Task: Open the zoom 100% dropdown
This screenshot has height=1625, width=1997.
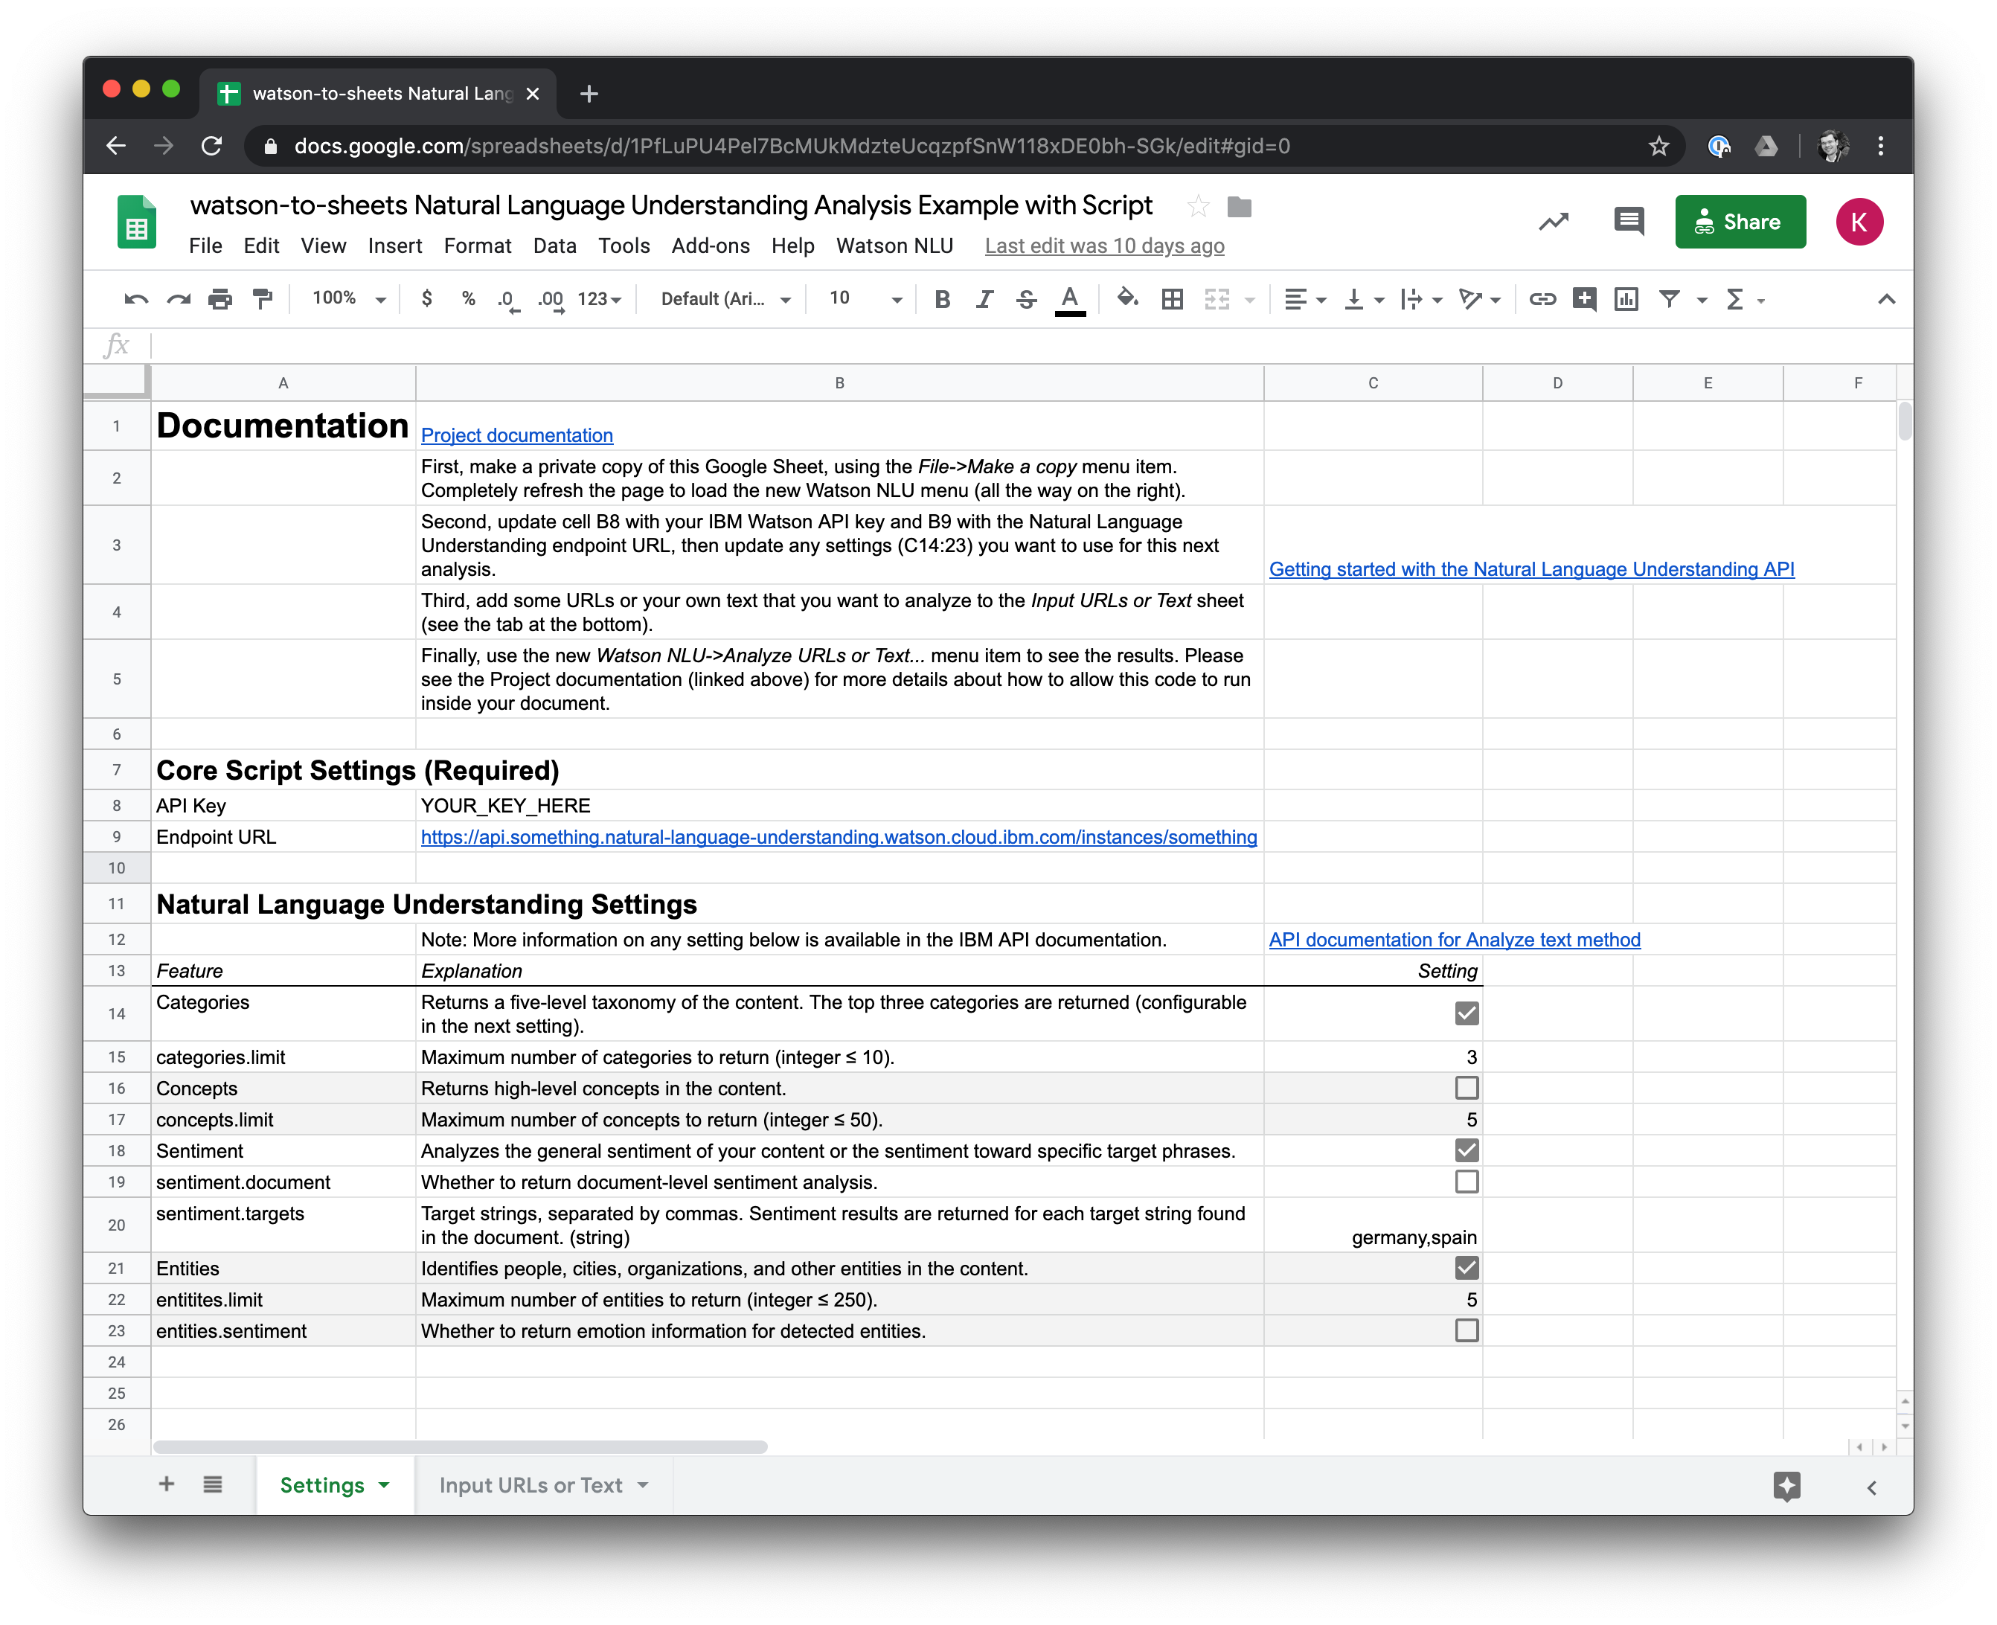Action: coord(349,298)
